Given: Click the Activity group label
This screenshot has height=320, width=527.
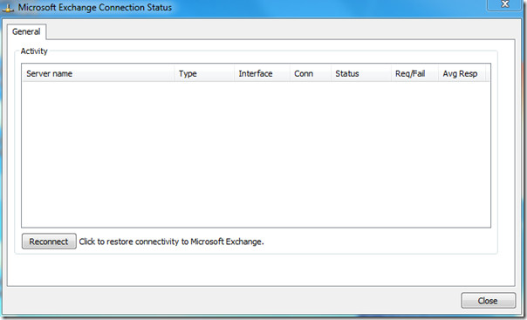Looking at the screenshot, I should tap(34, 51).
